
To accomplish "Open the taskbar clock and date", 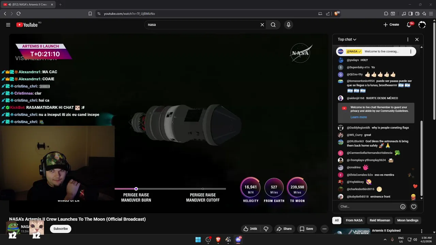I will pos(426,240).
